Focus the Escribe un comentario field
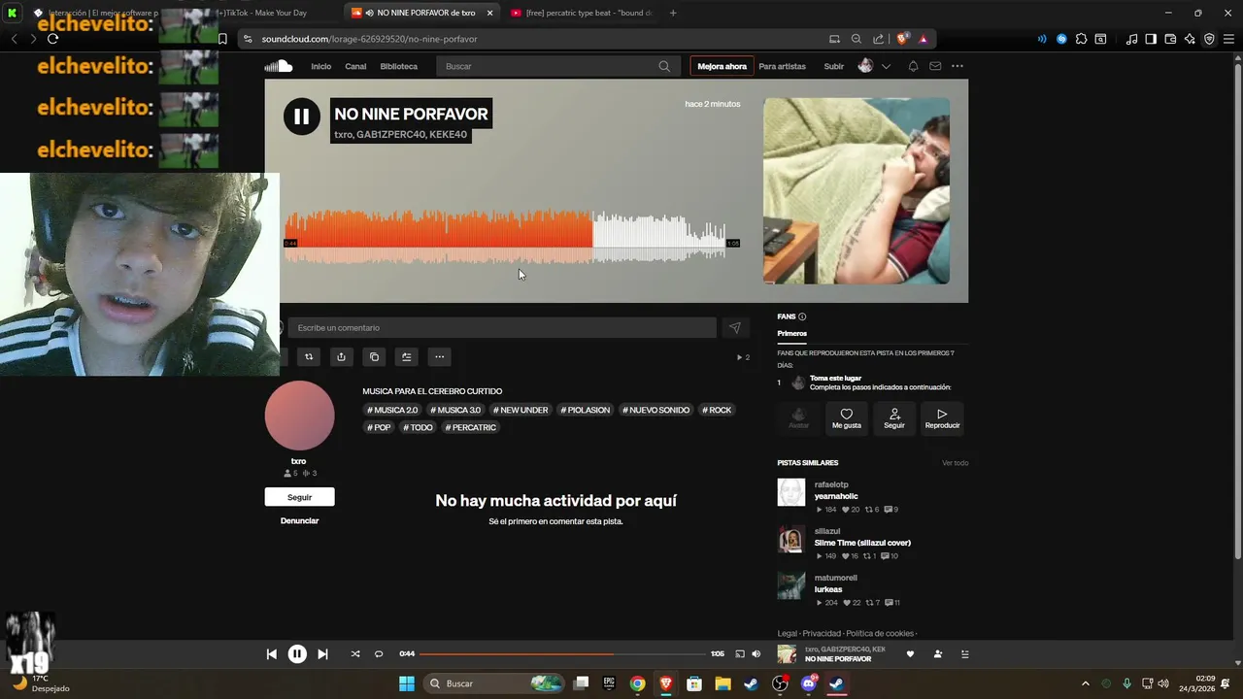 [503, 327]
